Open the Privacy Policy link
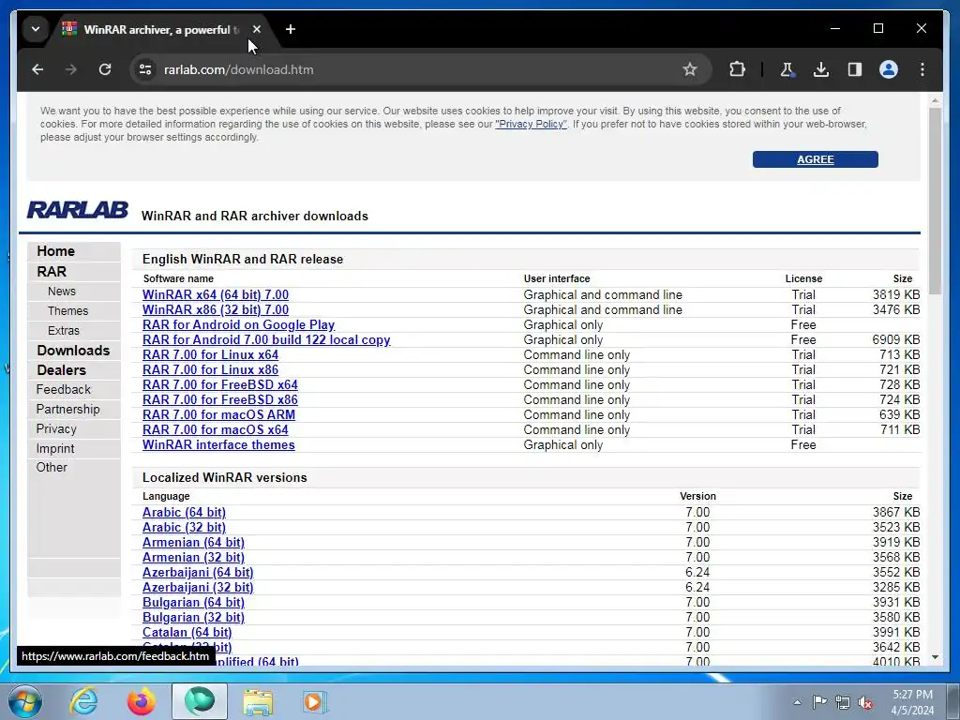Image resolution: width=960 pixels, height=720 pixels. pyautogui.click(x=531, y=125)
